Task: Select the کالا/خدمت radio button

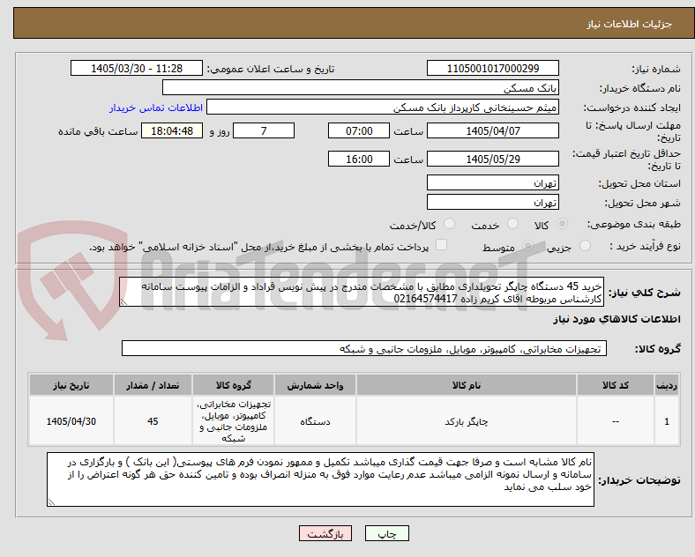Action: click(450, 224)
